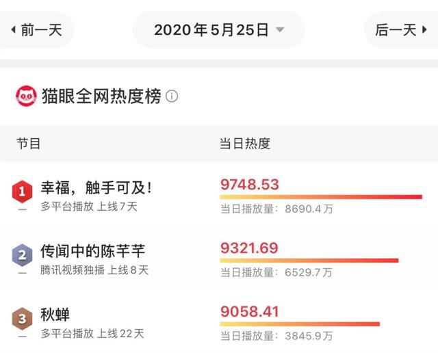This screenshot has height=353, width=438.
Task: Click the left arrow next to 前一天
Action: point(13,29)
